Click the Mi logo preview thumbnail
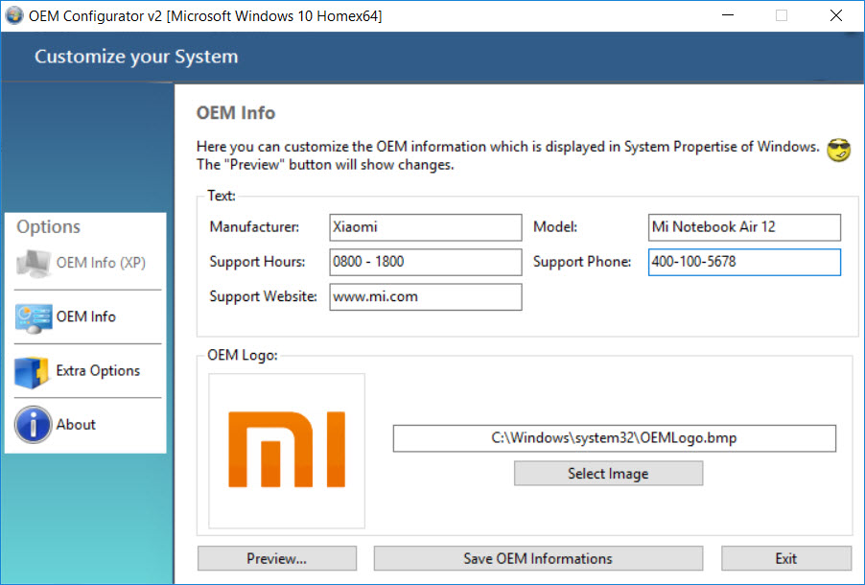 click(x=287, y=451)
